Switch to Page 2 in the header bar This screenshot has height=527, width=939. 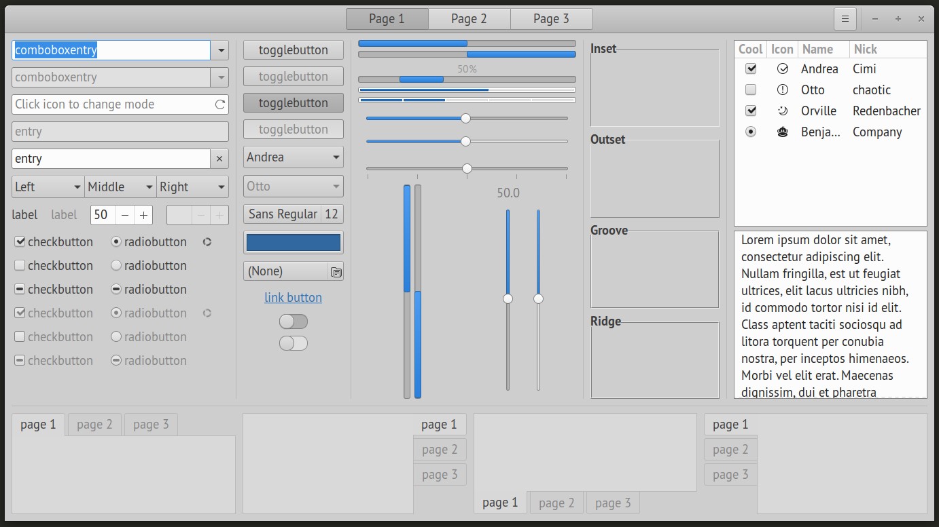point(469,19)
